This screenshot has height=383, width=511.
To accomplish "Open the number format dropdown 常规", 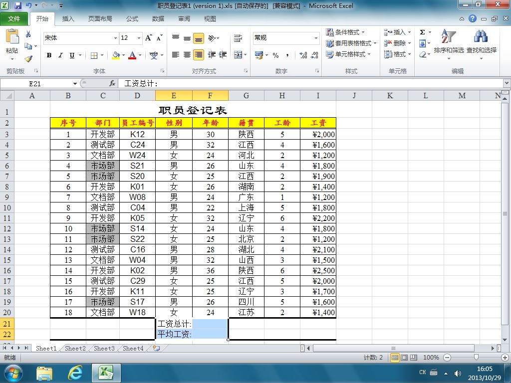I will [316, 38].
